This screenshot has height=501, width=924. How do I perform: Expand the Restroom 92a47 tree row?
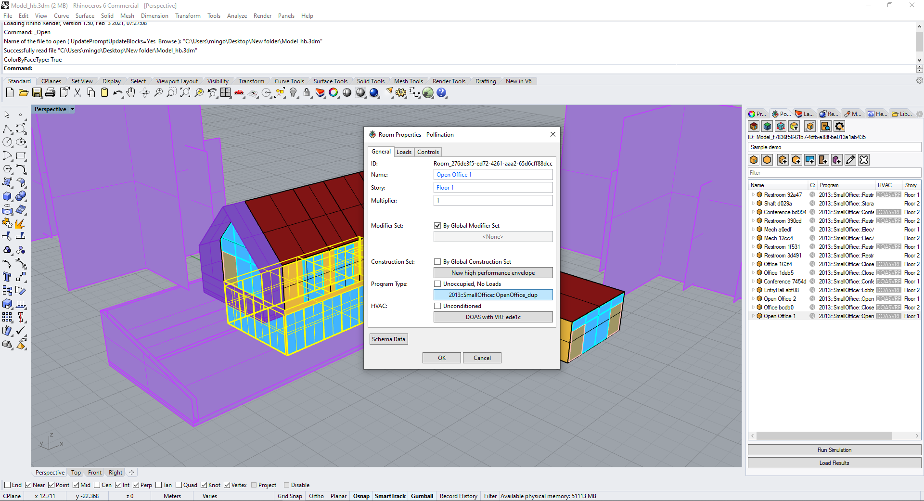tap(753, 195)
